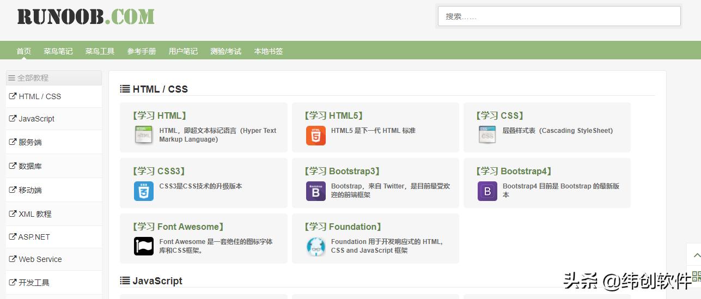Open the 菜鸟笔记 nav tab
The image size is (701, 299).
pos(58,51)
